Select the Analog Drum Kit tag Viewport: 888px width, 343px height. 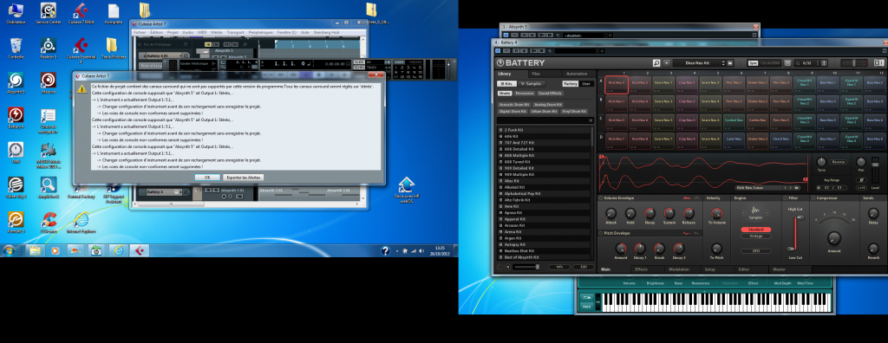(x=548, y=105)
